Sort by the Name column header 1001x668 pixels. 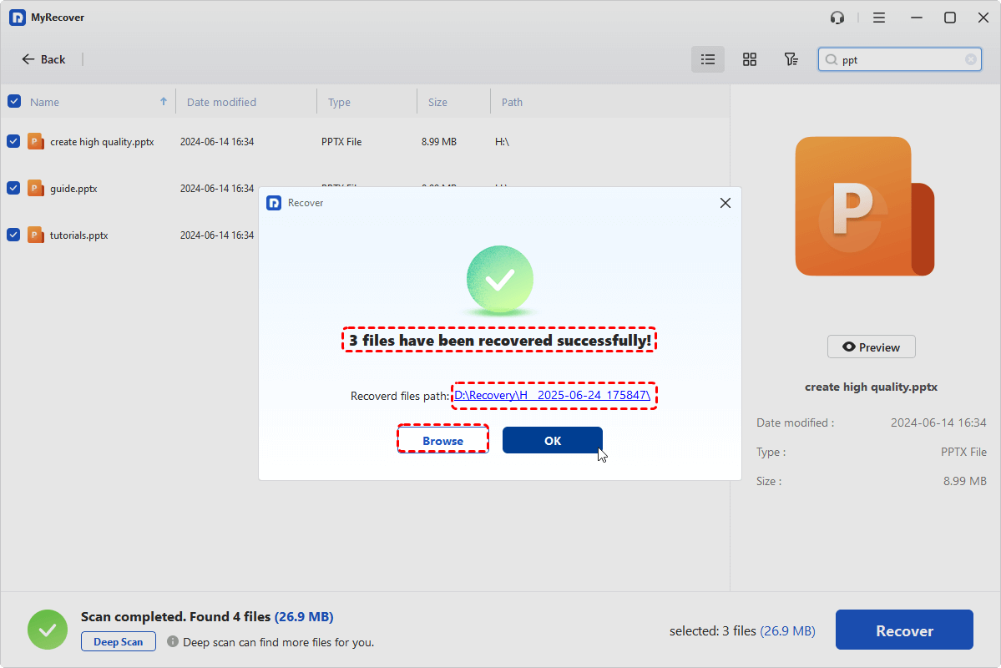(45, 102)
